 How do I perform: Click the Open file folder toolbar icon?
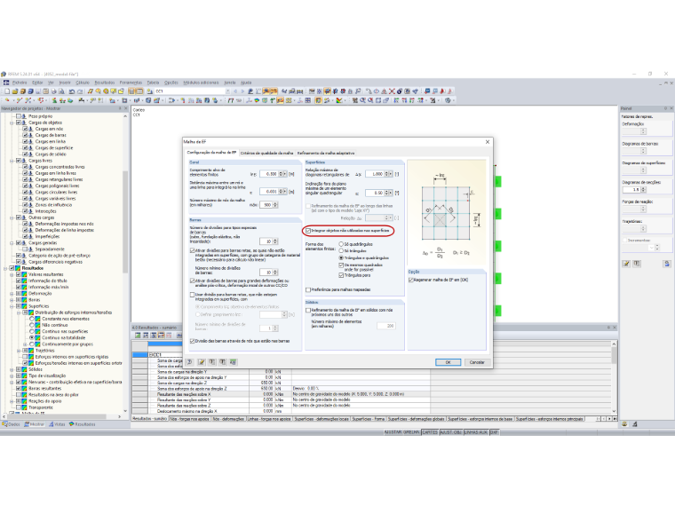pyautogui.click(x=14, y=91)
